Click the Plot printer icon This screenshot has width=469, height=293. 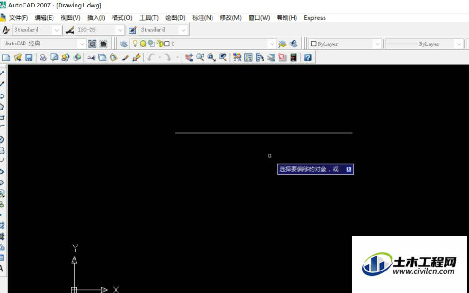click(x=43, y=57)
